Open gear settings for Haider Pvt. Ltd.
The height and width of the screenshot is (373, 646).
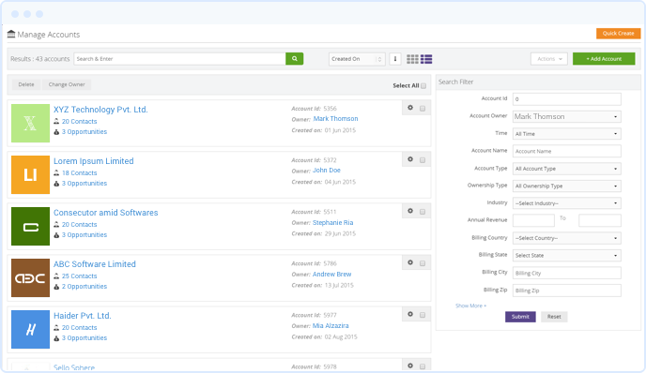410,314
